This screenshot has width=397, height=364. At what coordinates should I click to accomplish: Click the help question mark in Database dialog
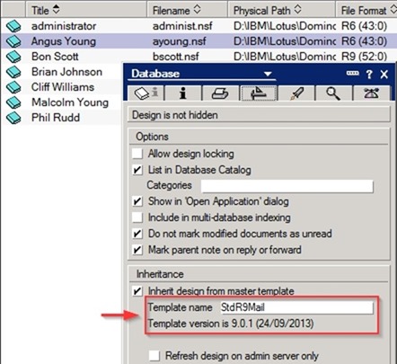(x=369, y=74)
